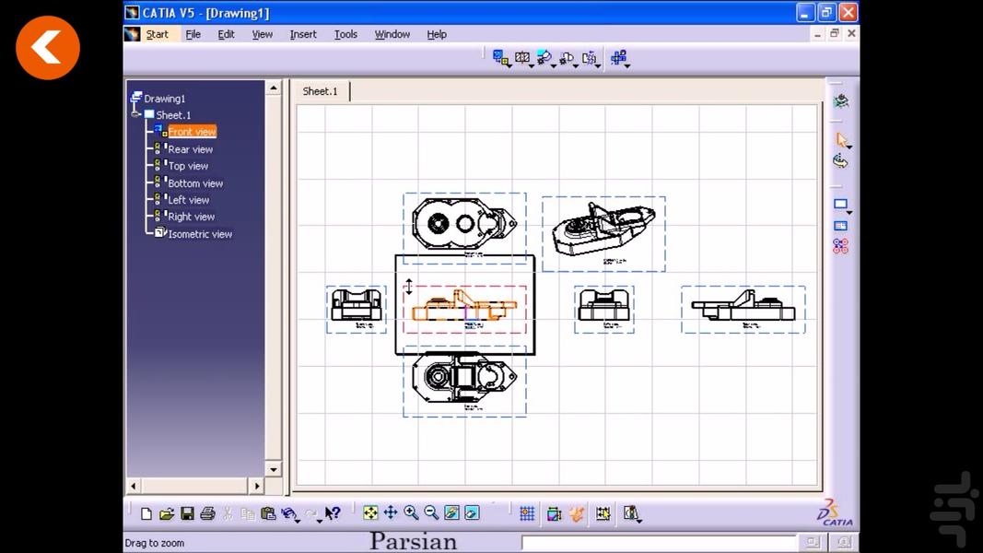Click the Fit All In icon

pyautogui.click(x=370, y=512)
